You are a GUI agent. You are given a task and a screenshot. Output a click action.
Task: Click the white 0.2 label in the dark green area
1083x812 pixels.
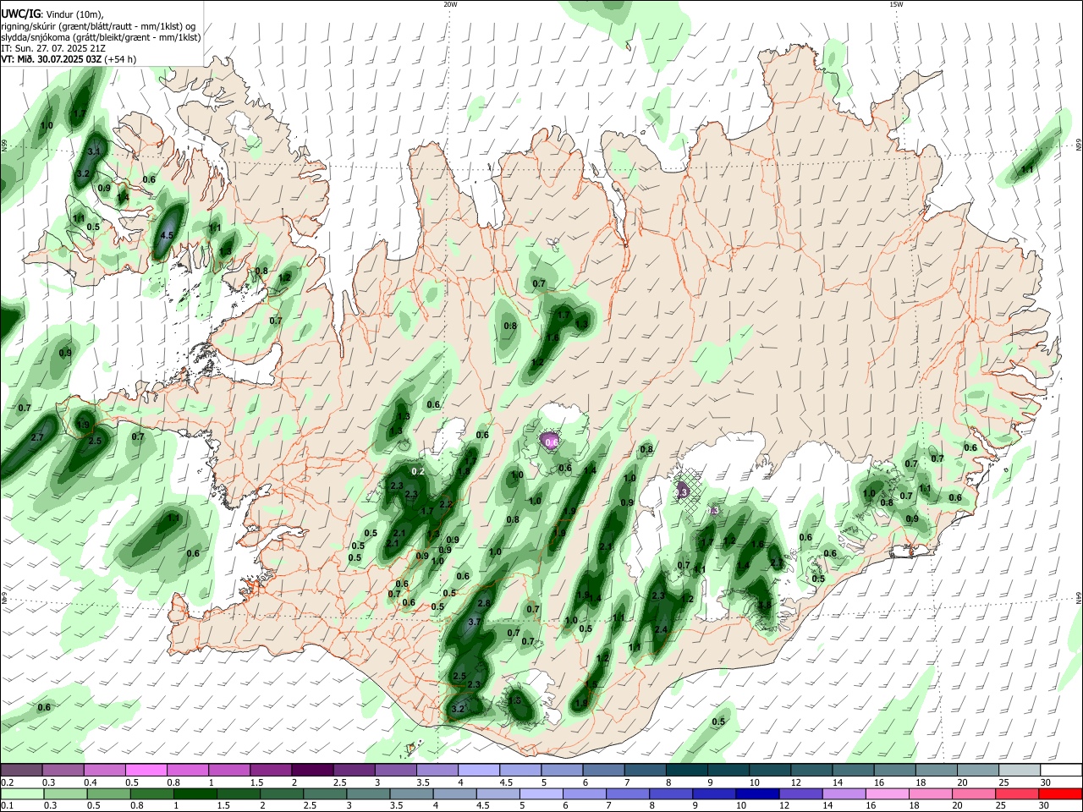[x=418, y=471]
